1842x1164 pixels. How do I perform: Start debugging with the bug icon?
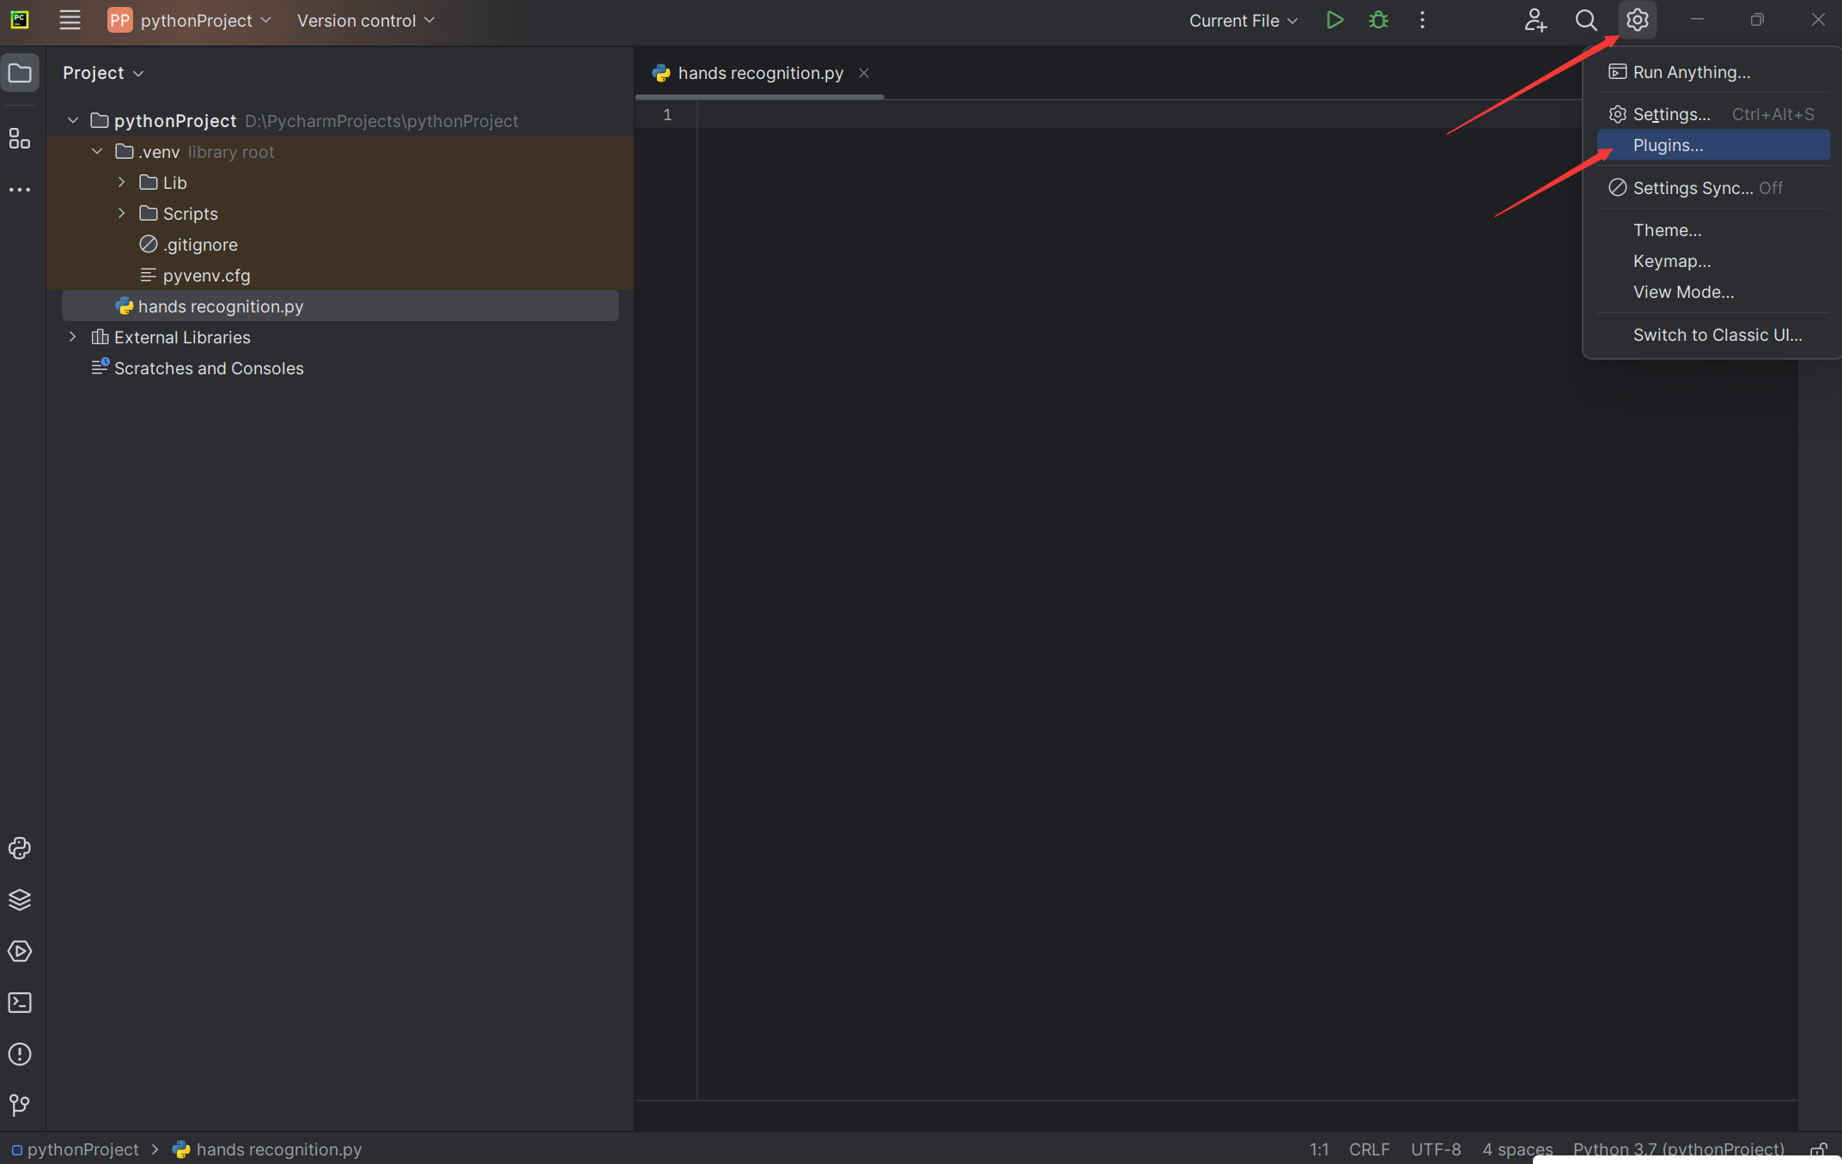tap(1378, 20)
